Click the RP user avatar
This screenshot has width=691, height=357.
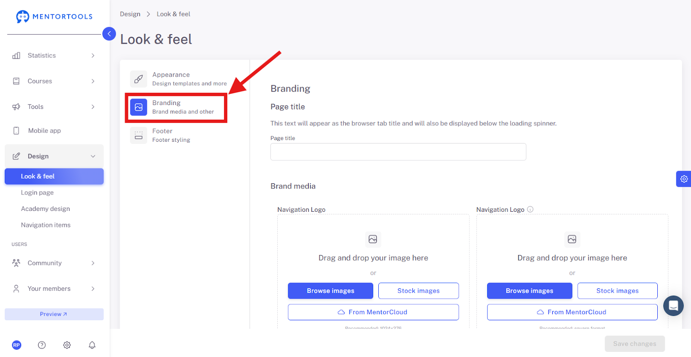pyautogui.click(x=16, y=345)
